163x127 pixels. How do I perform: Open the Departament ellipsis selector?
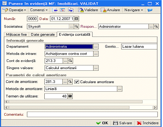point(96,46)
